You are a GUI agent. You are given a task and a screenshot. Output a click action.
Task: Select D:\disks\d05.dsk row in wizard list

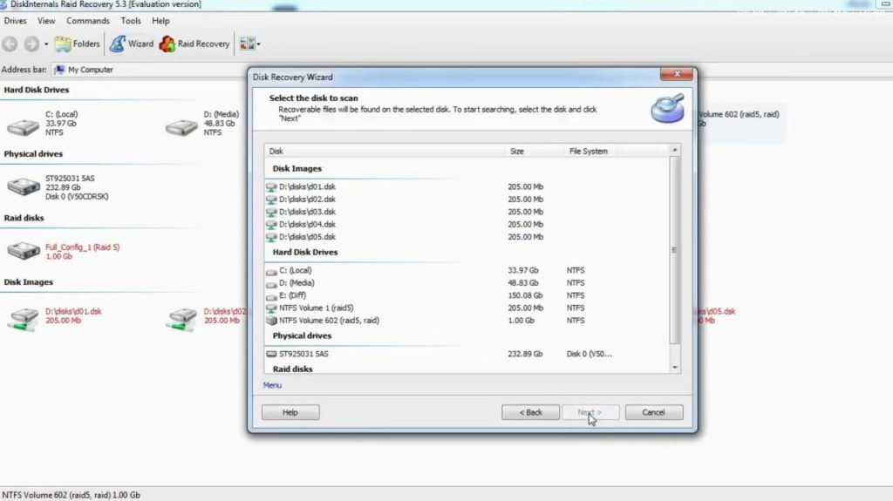(x=467, y=237)
